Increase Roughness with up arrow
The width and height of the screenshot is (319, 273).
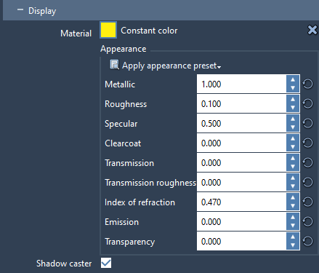pos(293,100)
